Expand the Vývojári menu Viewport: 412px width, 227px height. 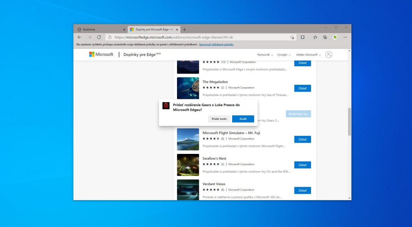coord(284,55)
